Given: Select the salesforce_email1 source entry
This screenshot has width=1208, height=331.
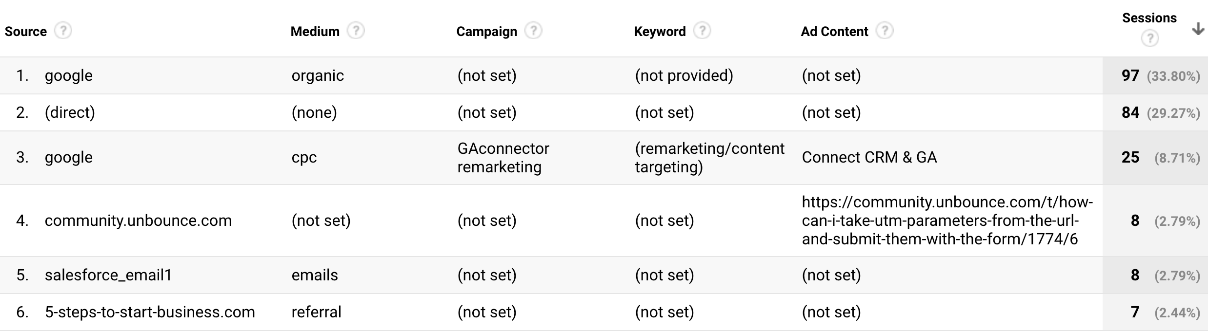Looking at the screenshot, I should 108,275.
